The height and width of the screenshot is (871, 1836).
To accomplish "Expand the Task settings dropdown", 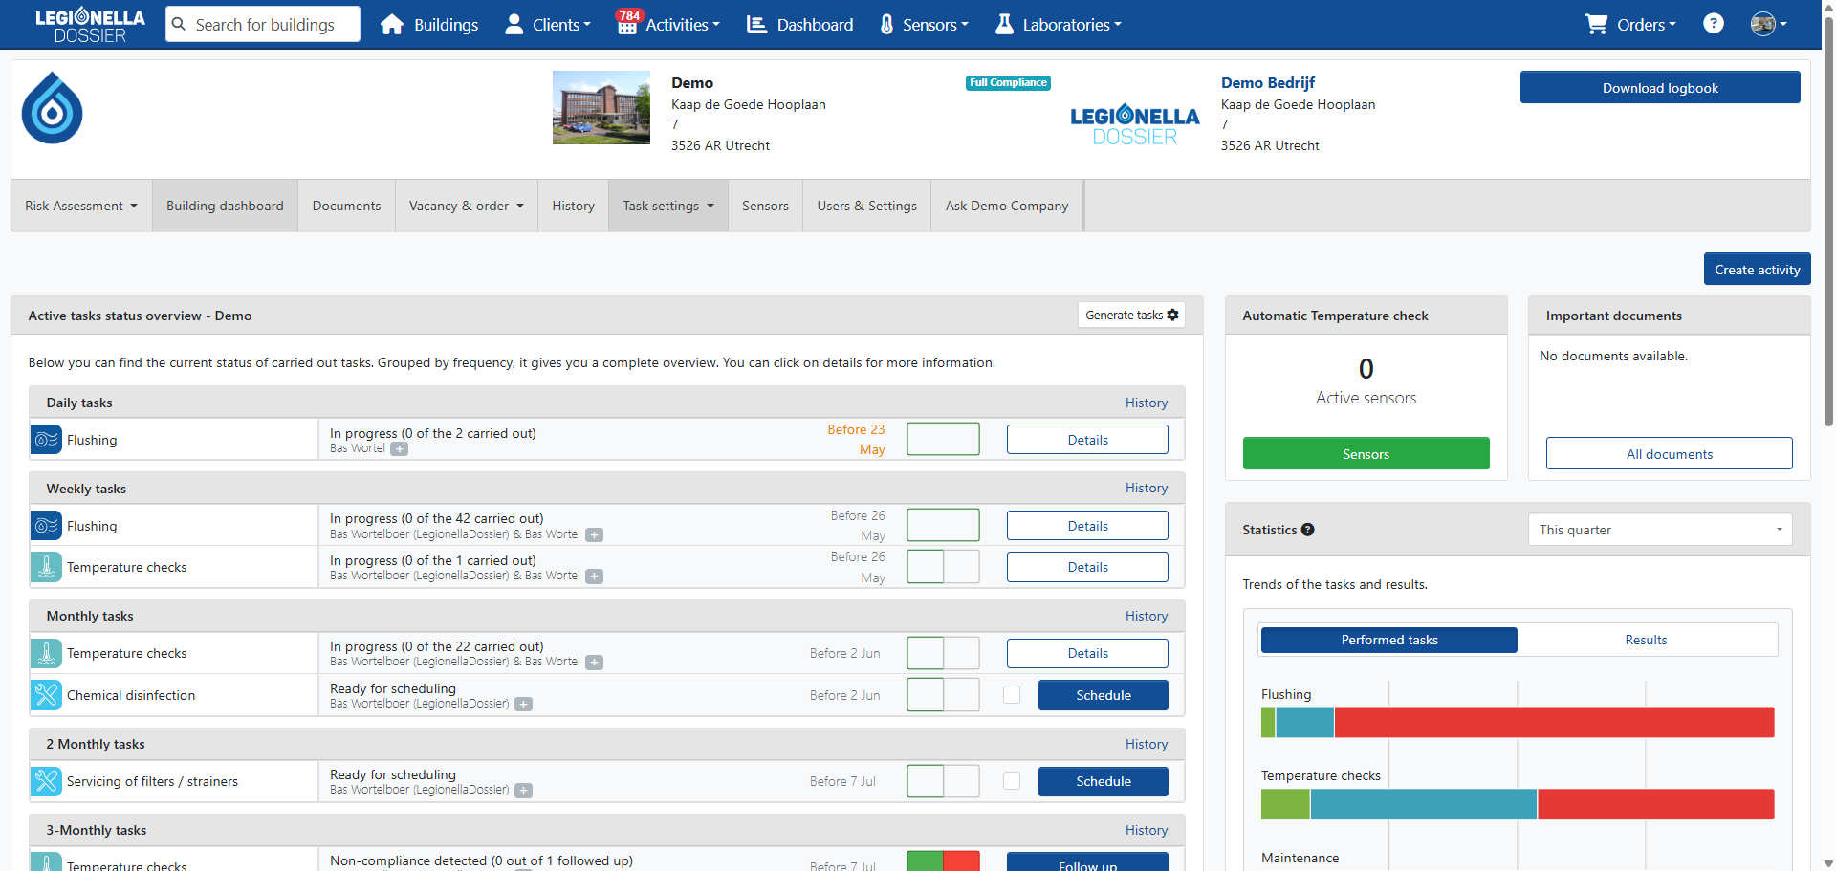I will pos(668,206).
